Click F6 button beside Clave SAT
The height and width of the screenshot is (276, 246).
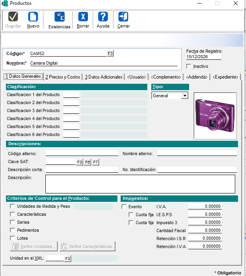click(88, 162)
